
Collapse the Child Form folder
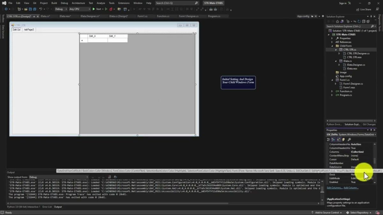[332, 46]
